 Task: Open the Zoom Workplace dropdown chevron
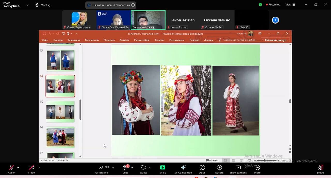pyautogui.click(x=27, y=5)
